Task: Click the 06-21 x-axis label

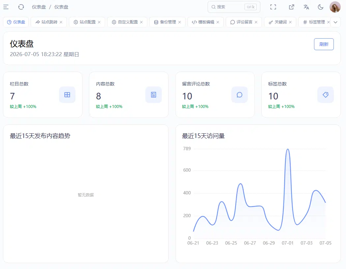Action: pyautogui.click(x=193, y=243)
